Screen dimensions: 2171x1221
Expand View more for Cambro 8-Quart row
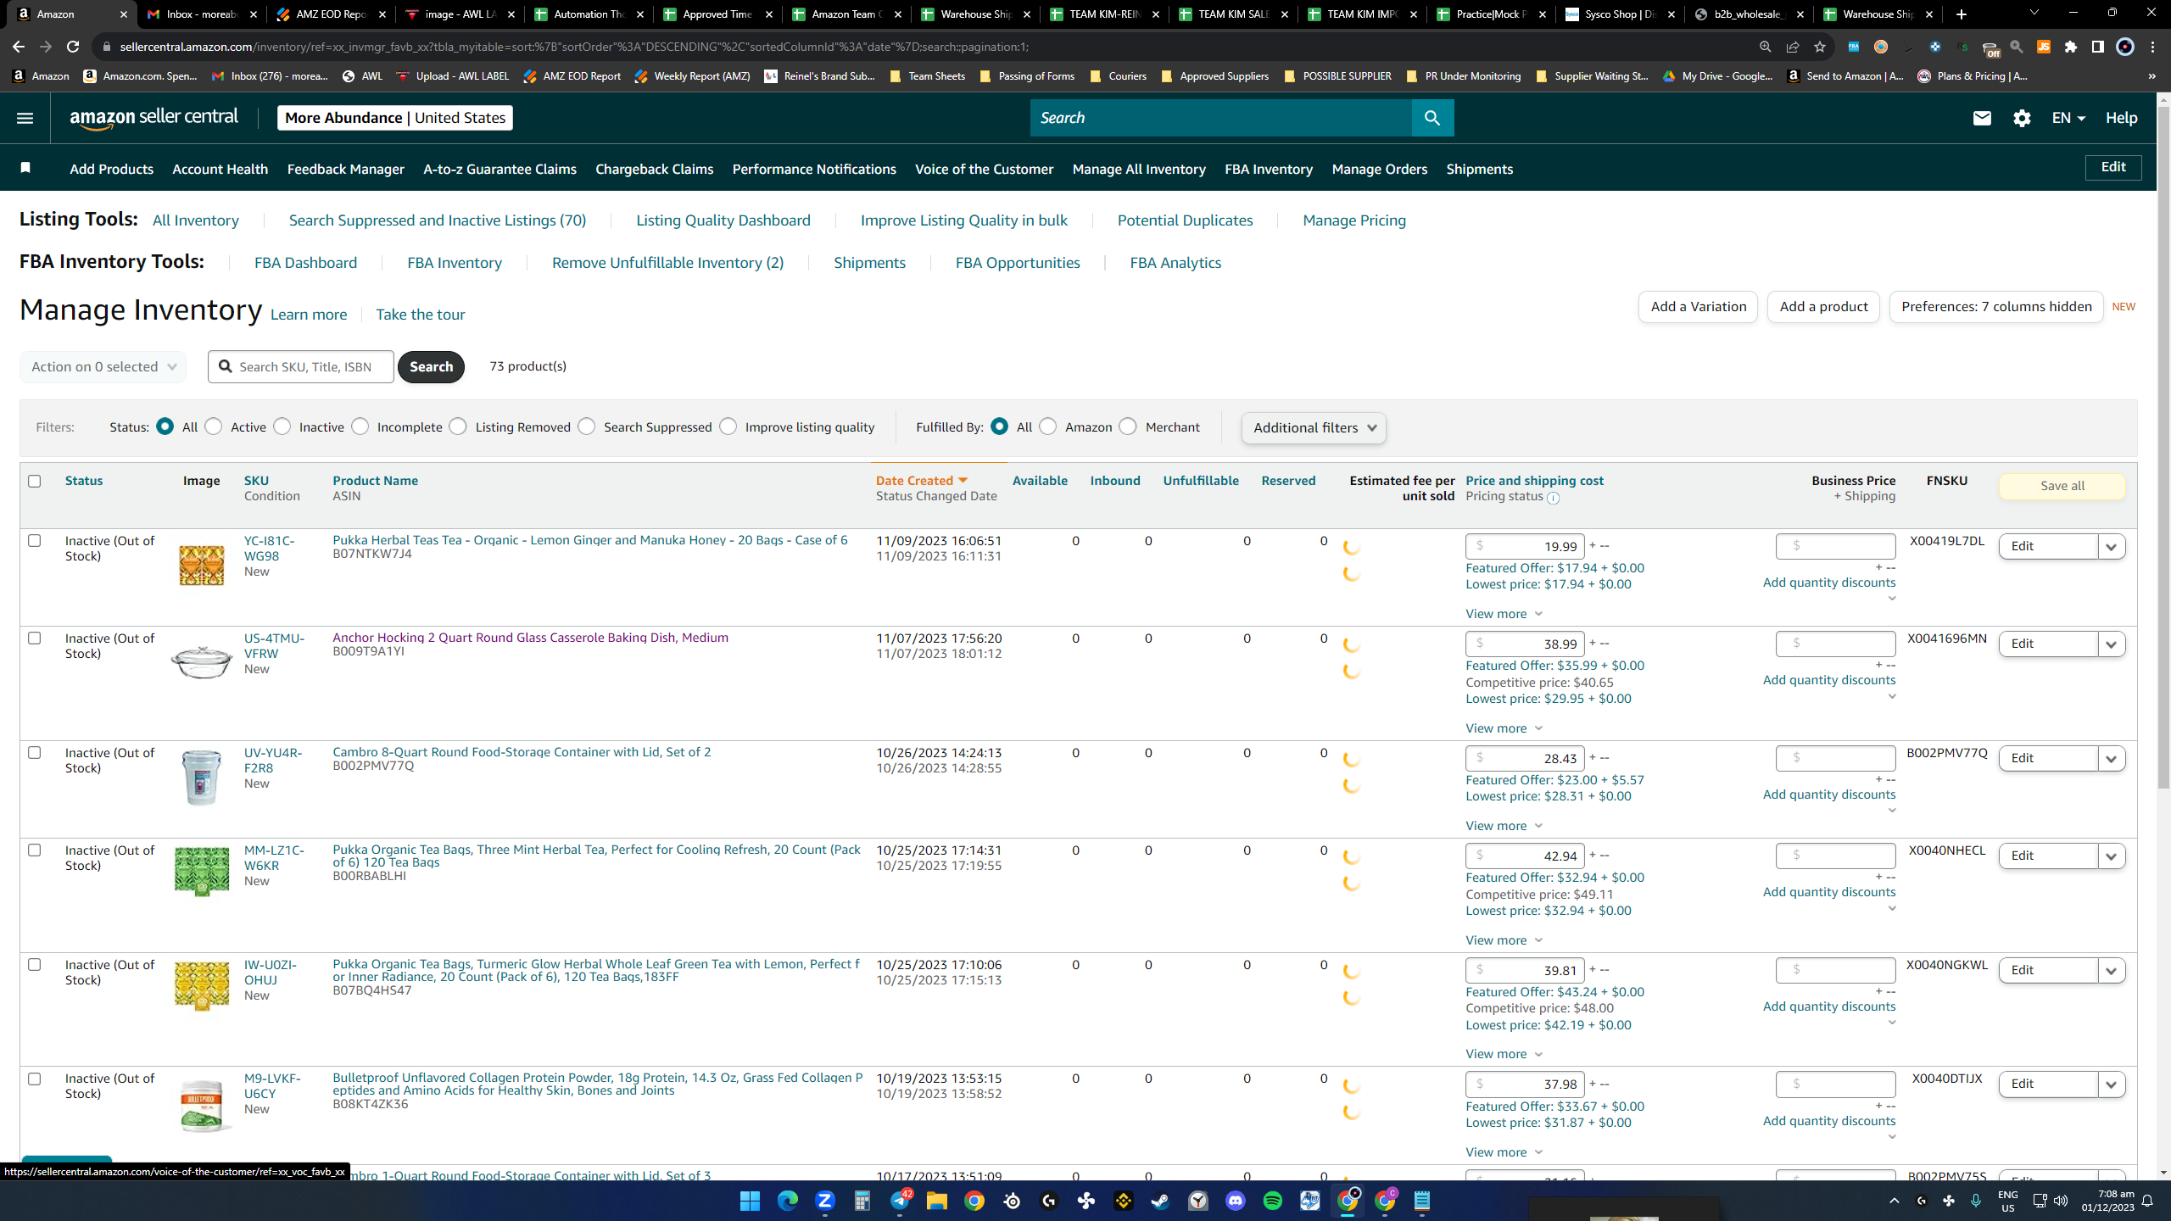[1504, 826]
